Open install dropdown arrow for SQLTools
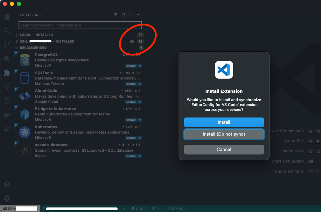The height and width of the screenshot is (212, 321). 140,84
